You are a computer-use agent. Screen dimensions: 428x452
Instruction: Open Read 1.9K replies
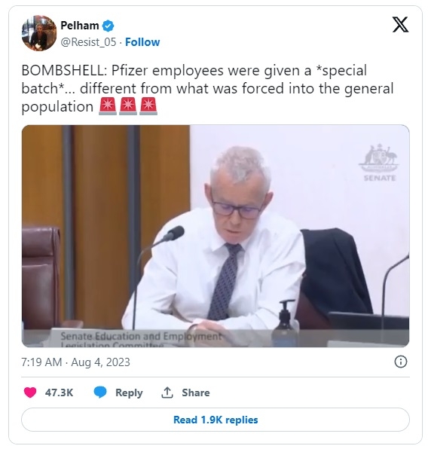coord(216,420)
